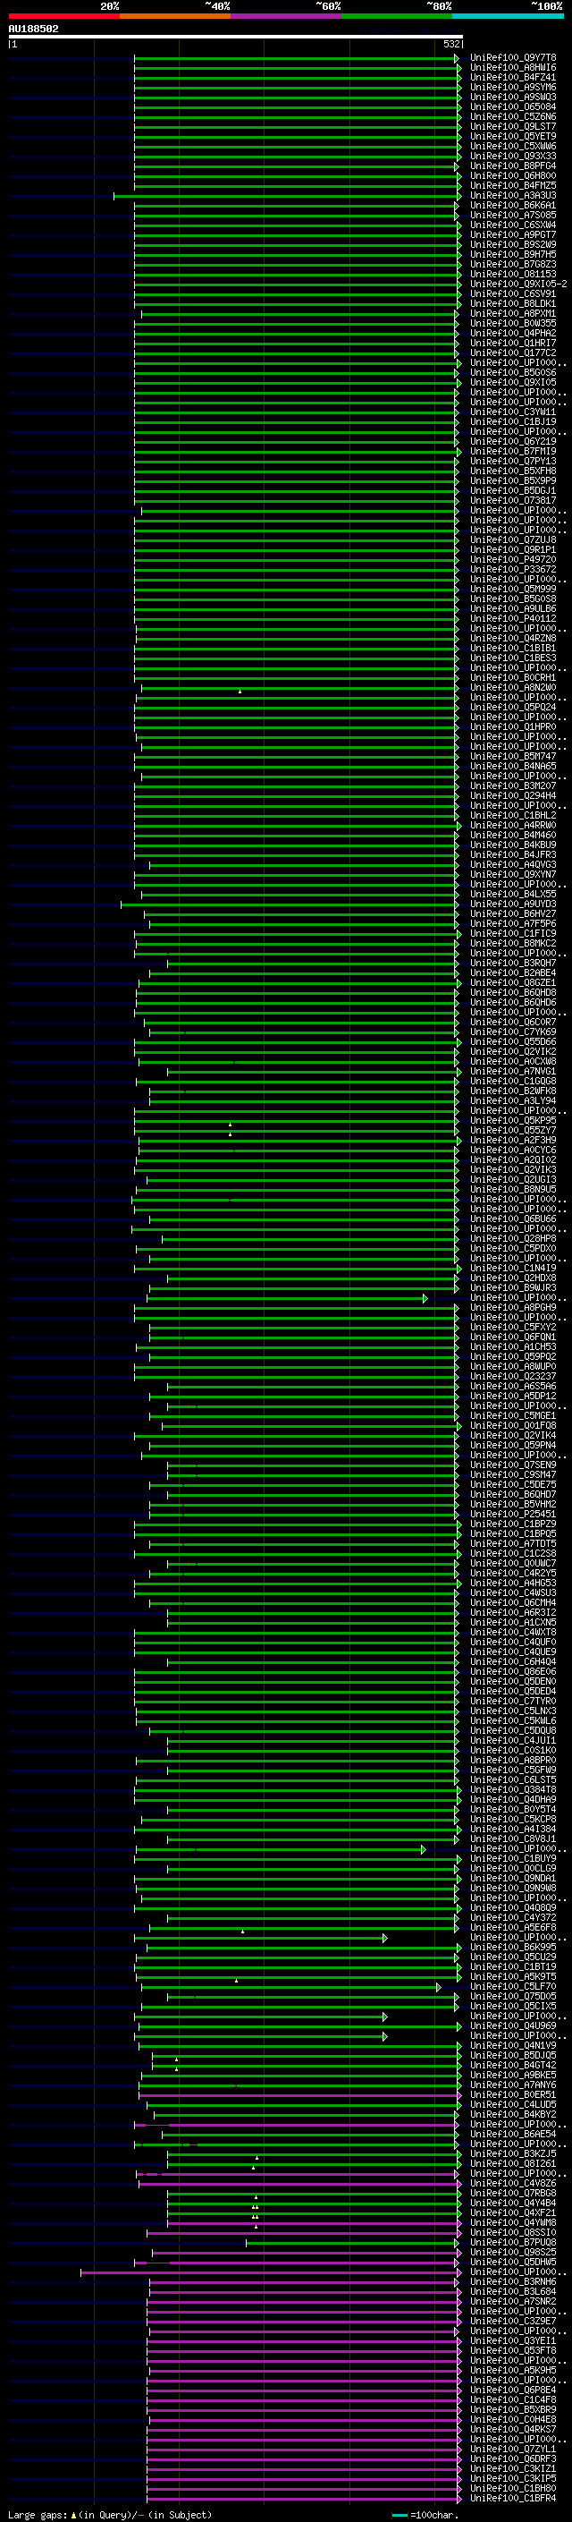The width and height of the screenshot is (572, 2522).
Task: Select hit label UniRef100_Q5PQ24
Action: [x=513, y=707]
